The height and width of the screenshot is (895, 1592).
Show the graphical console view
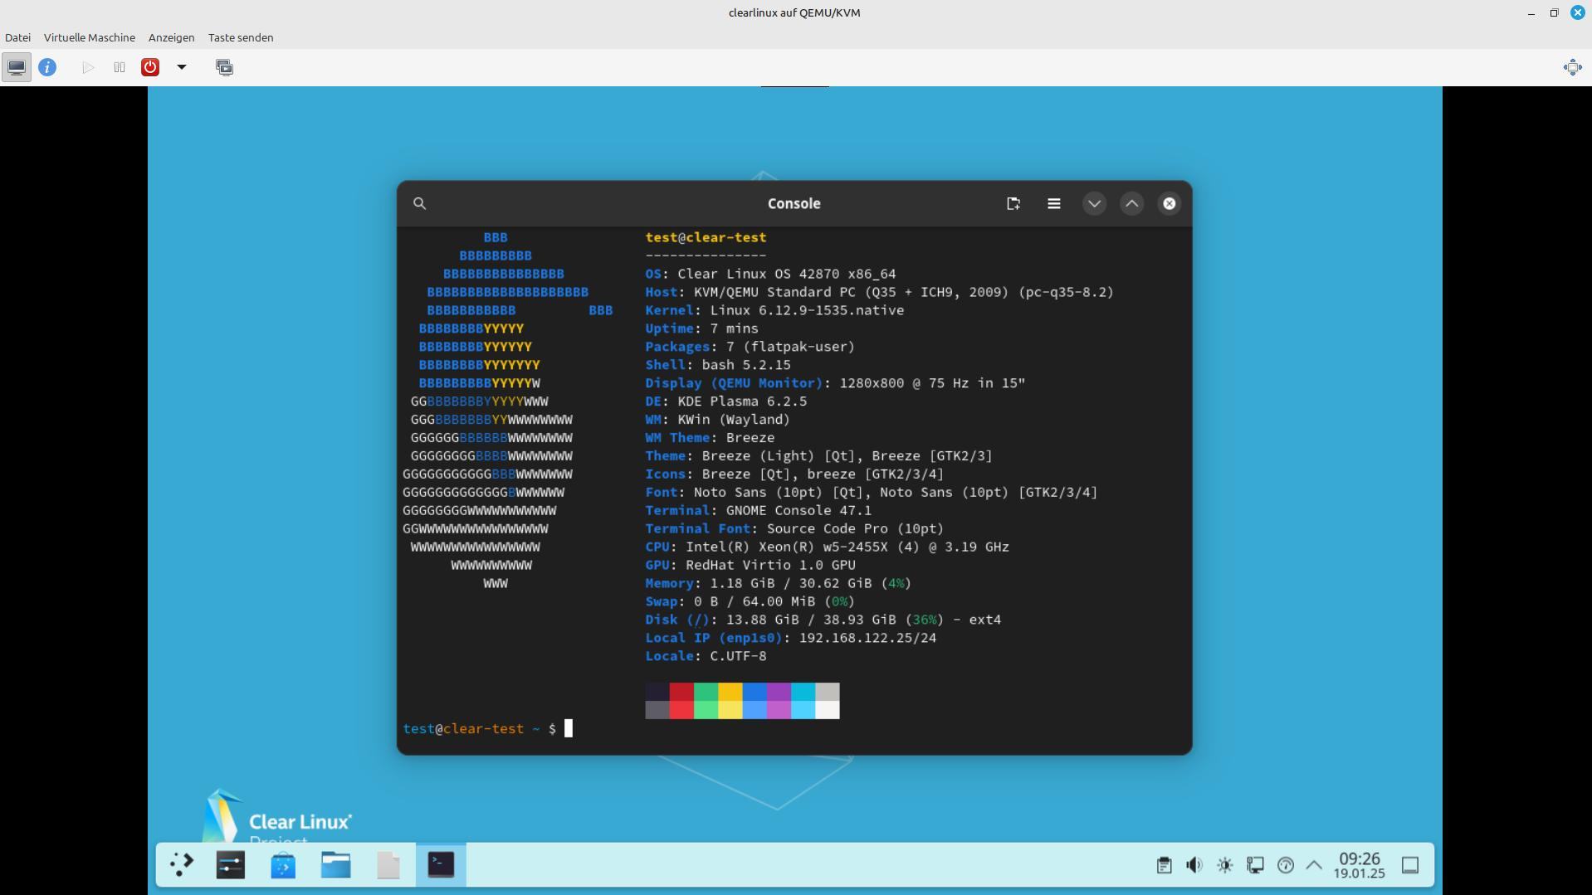17,67
